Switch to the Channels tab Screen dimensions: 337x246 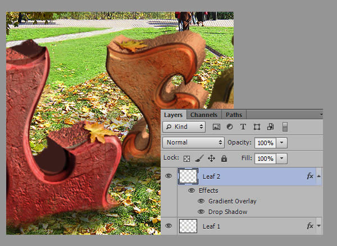[203, 115]
